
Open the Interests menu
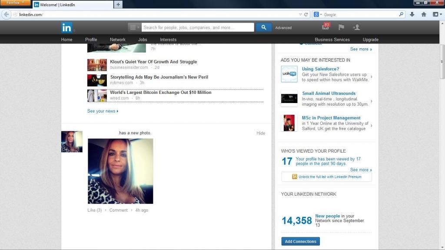[x=168, y=40]
